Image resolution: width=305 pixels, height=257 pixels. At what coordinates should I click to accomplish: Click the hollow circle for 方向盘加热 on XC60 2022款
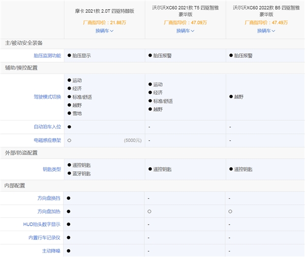pyautogui.click(x=231, y=211)
